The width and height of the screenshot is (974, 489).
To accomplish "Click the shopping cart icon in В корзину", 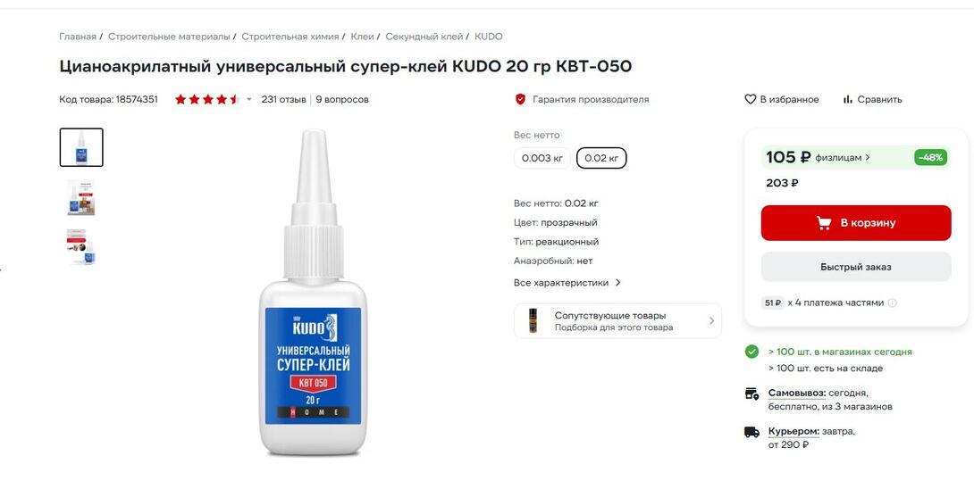I will click(824, 223).
